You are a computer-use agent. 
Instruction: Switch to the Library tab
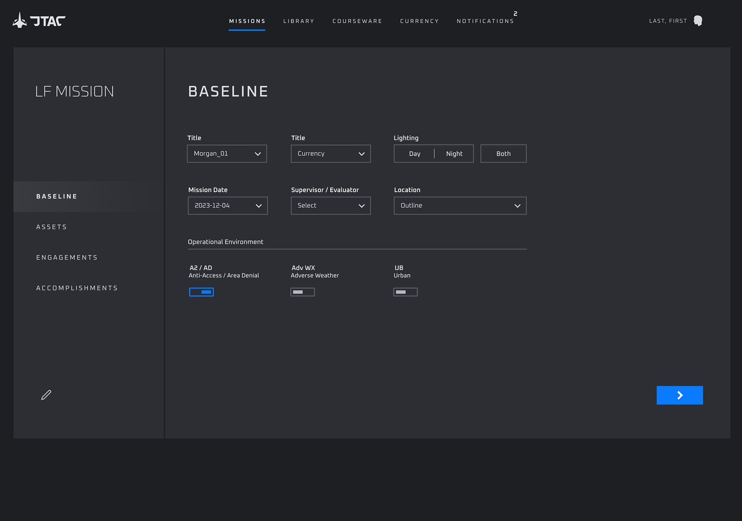pos(299,21)
